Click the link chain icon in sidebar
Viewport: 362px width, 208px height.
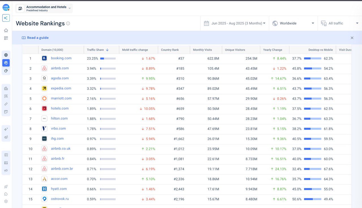(x=6, y=104)
